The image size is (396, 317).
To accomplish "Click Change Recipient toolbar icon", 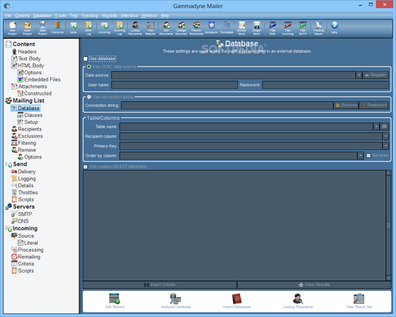I will pos(181,28).
